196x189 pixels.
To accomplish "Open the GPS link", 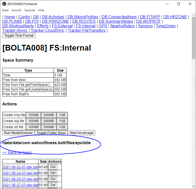I will (103, 26).
